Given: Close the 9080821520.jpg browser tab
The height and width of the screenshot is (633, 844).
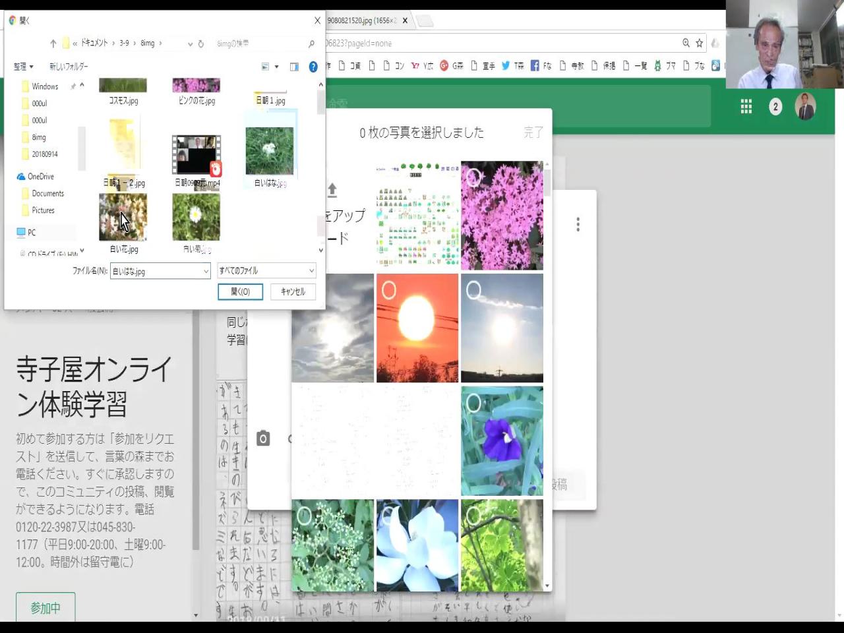Looking at the screenshot, I should pos(405,20).
